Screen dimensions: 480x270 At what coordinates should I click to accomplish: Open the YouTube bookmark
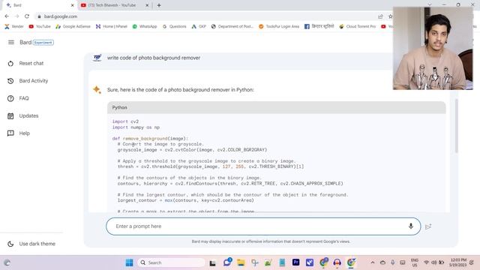pos(40,27)
